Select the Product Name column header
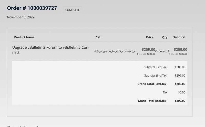 point(24,37)
